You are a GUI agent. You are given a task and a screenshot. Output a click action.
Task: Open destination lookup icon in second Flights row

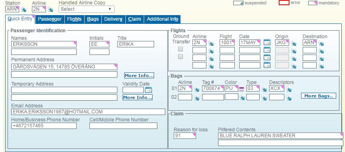click(x=321, y=51)
